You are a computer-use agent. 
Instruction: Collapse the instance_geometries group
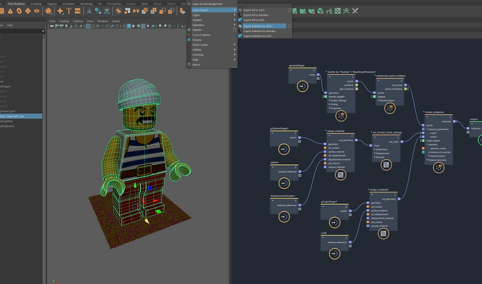[x=428, y=129]
